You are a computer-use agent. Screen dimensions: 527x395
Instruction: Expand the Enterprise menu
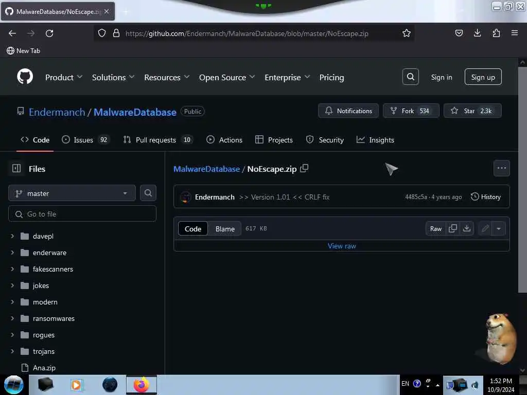pos(287,77)
